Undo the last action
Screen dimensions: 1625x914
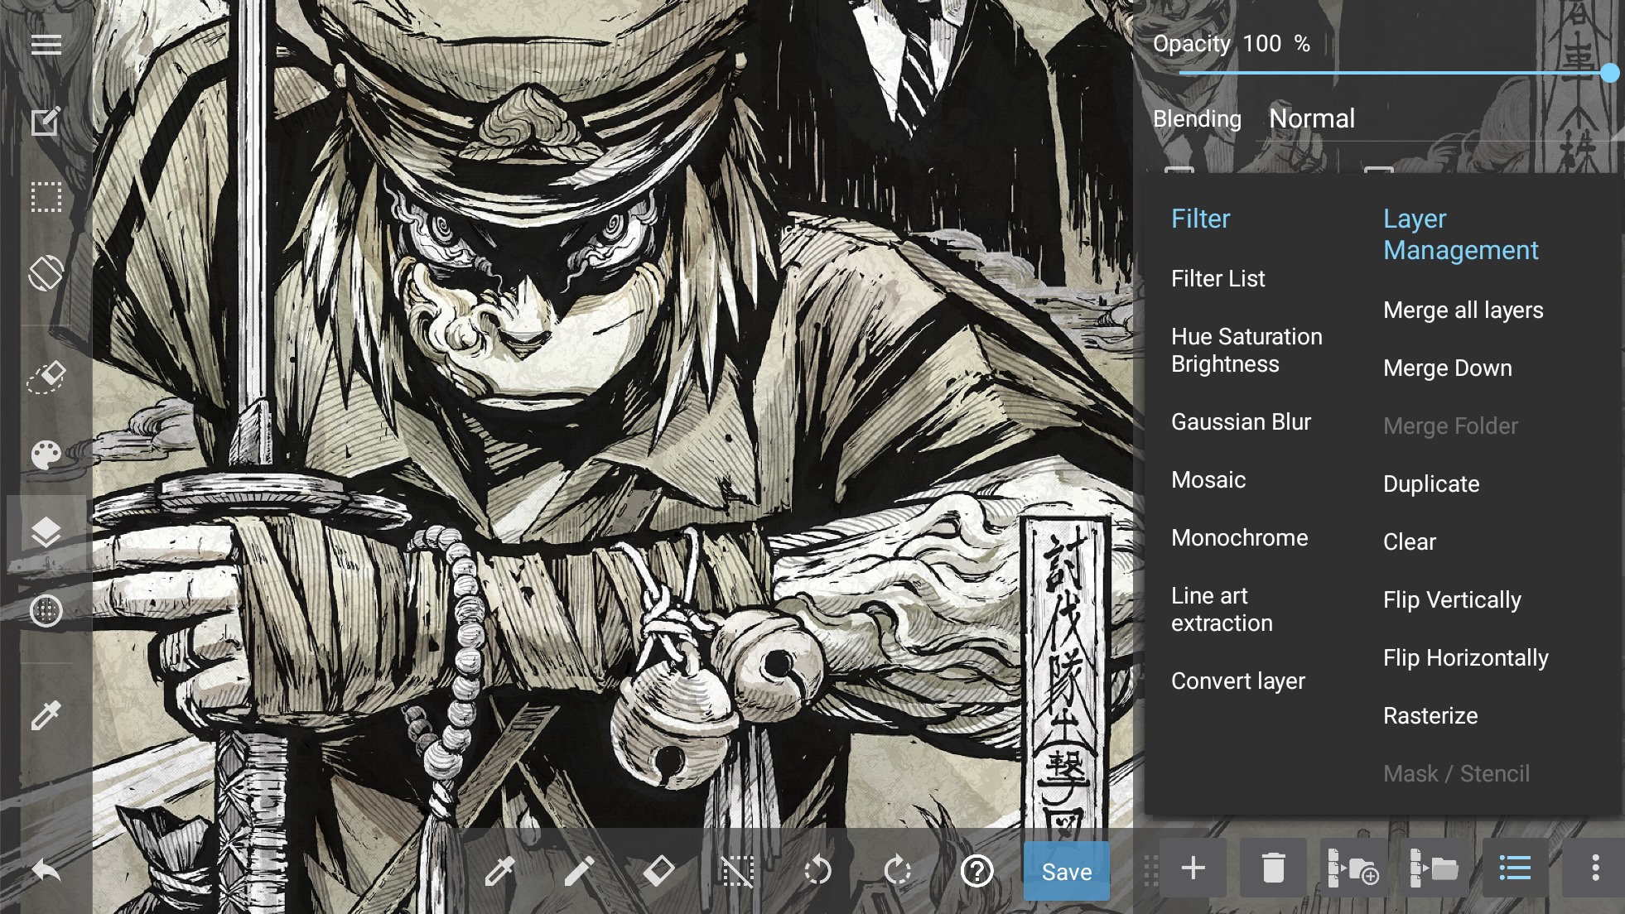point(817,870)
